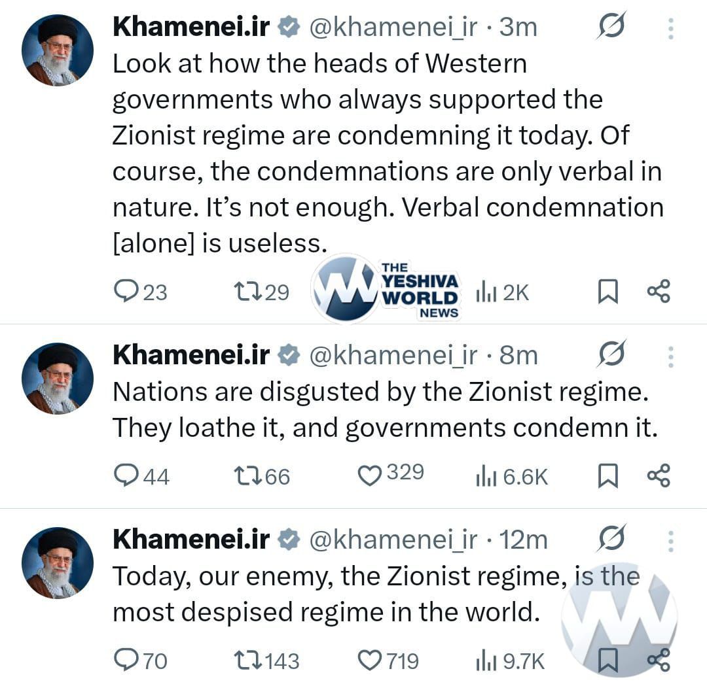Image resolution: width=707 pixels, height=688 pixels.
Task: View 9.7K views analytics
Action: [x=510, y=661]
